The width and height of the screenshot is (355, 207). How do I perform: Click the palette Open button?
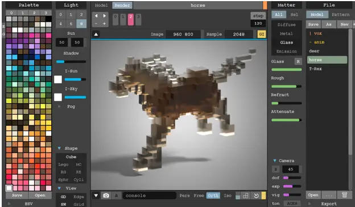[40, 195]
